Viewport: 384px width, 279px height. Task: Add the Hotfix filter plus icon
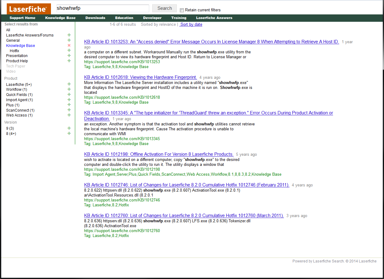tap(69, 51)
